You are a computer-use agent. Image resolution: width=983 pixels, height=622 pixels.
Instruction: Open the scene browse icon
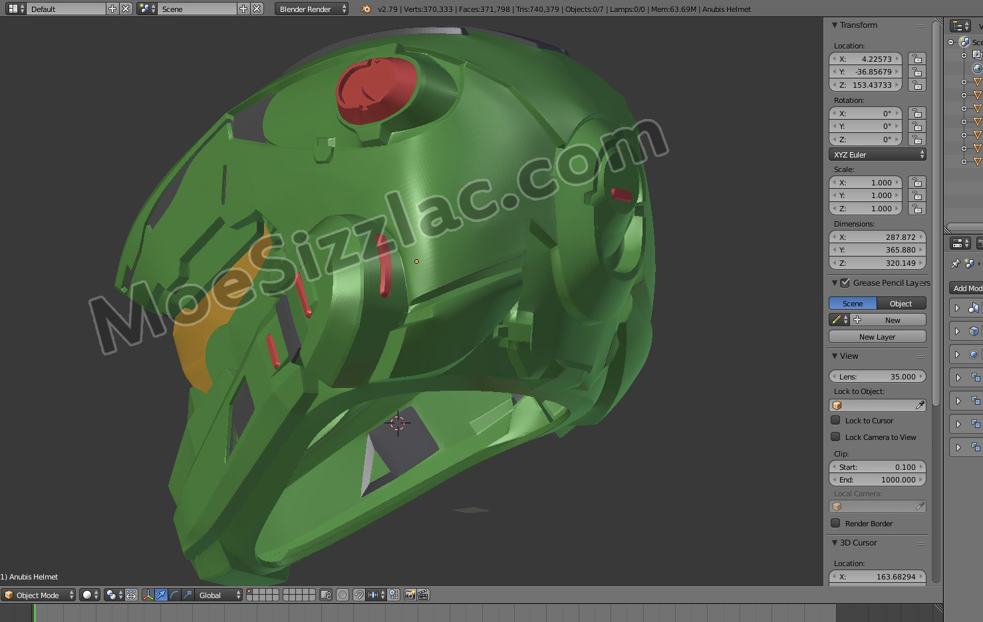[147, 9]
